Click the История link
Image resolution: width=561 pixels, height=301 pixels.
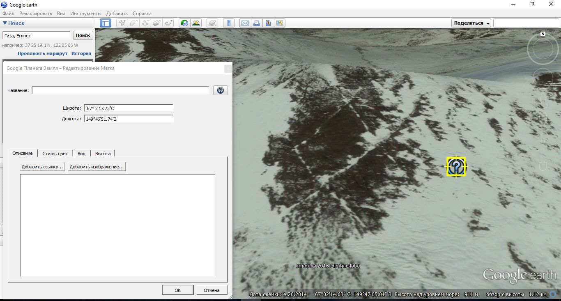(x=81, y=53)
